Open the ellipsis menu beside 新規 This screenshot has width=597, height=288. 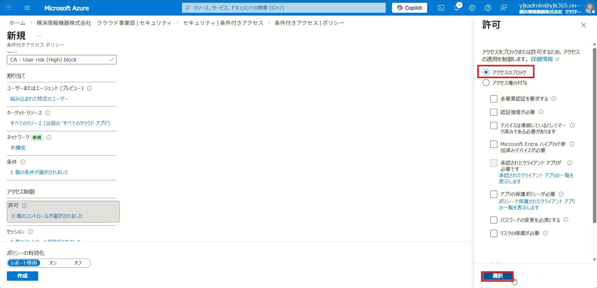click(38, 36)
